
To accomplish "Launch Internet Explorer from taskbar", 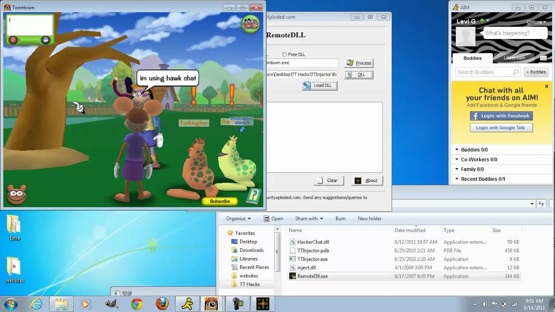I will (36, 304).
